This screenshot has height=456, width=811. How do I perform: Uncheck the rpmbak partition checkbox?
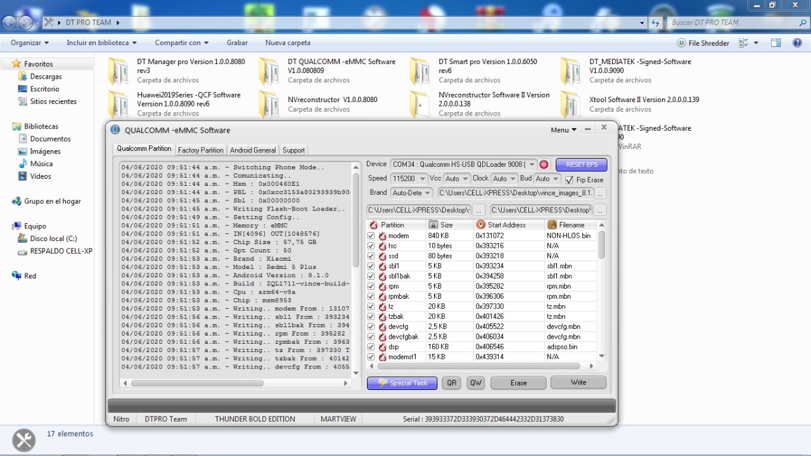[371, 297]
